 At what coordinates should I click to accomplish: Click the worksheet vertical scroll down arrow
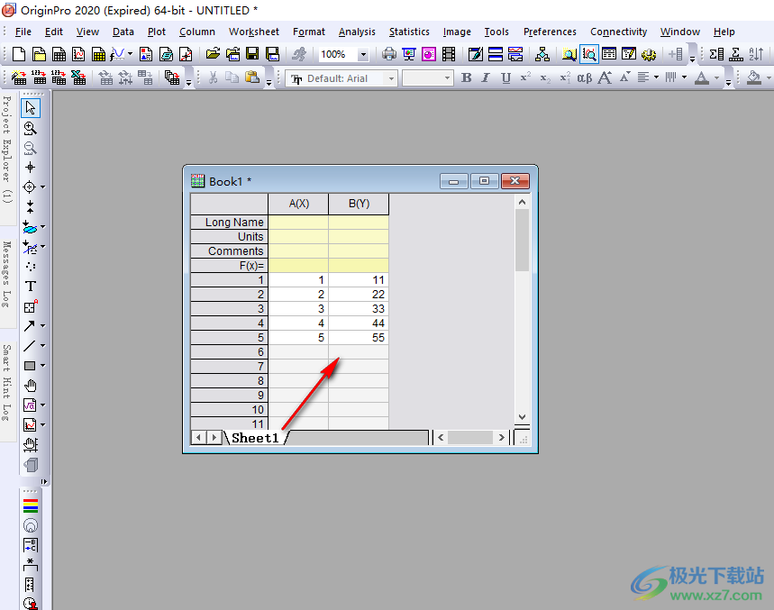523,417
